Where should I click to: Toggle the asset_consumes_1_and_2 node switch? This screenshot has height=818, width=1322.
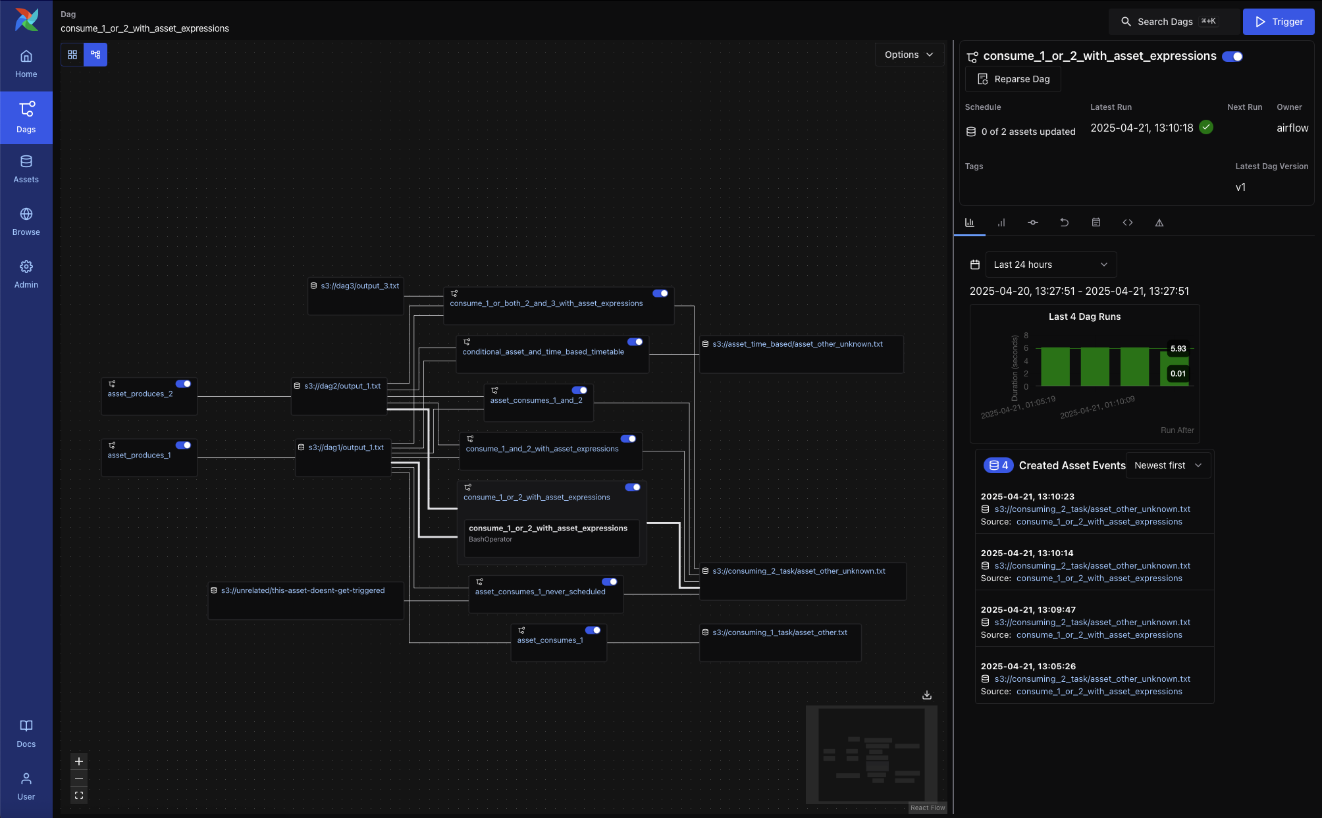click(x=579, y=390)
